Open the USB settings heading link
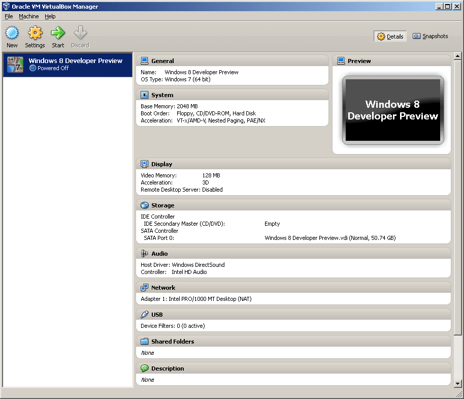The image size is (464, 399). click(x=157, y=315)
